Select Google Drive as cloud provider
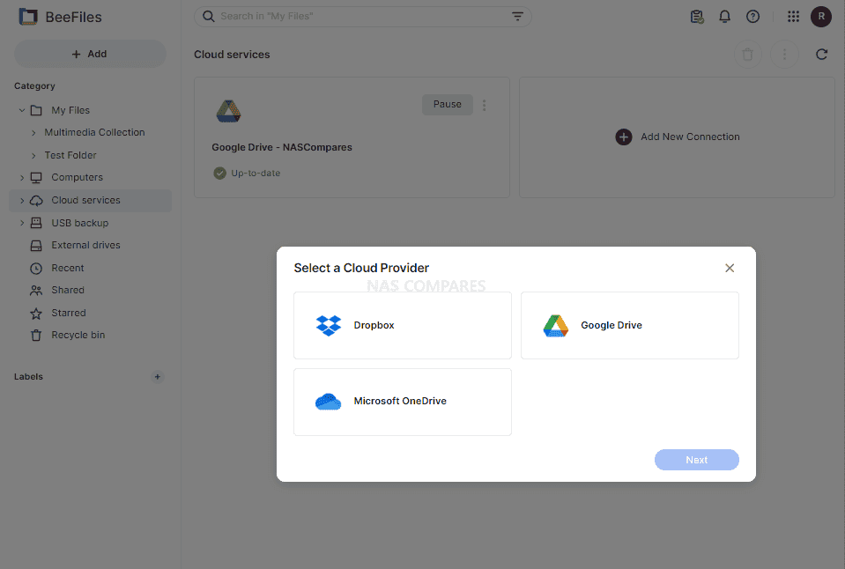 [x=629, y=325]
